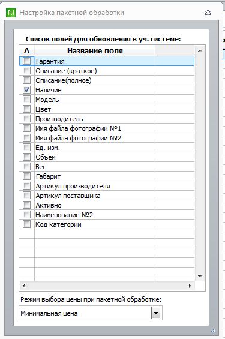Tick the Объем checkbox

click(26, 157)
